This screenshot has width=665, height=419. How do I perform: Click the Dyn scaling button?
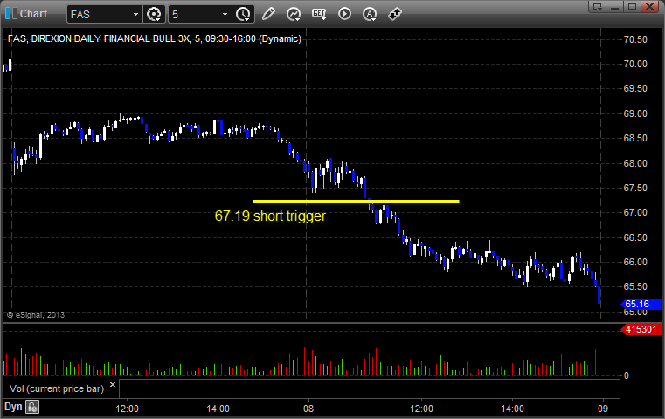[x=13, y=407]
